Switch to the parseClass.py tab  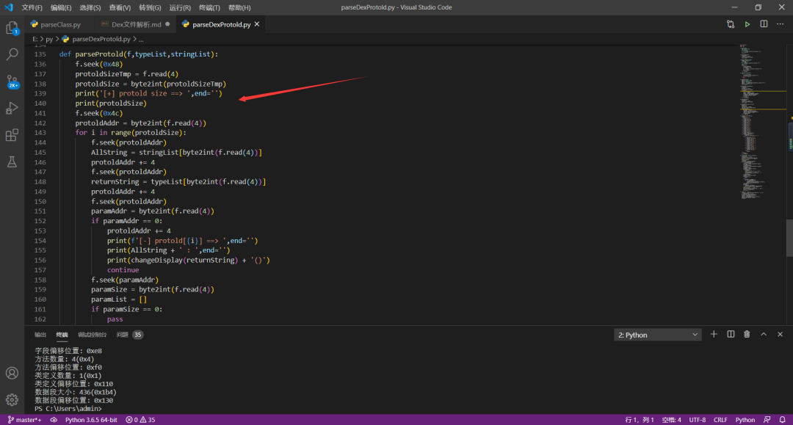coord(59,24)
